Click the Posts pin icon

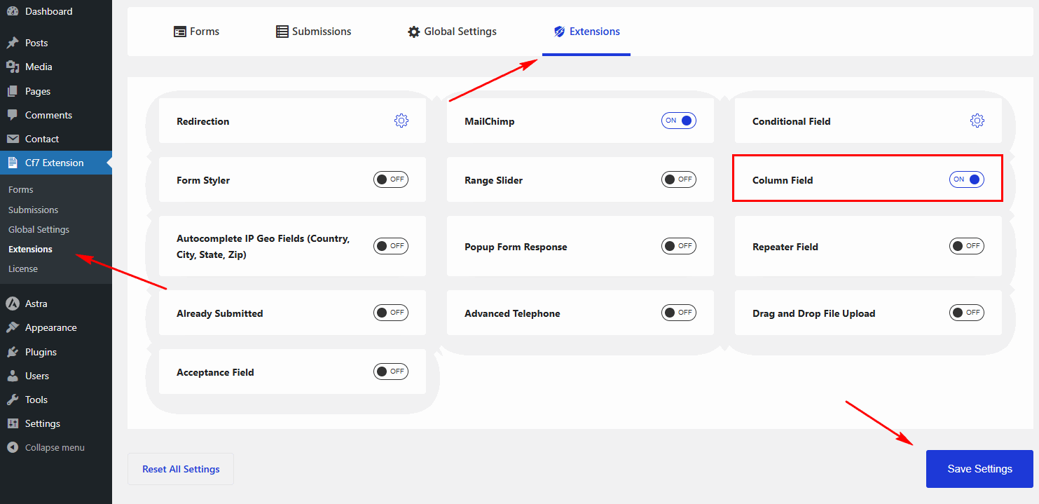click(13, 43)
